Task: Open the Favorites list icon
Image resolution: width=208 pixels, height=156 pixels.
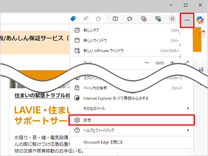Action: point(129,19)
